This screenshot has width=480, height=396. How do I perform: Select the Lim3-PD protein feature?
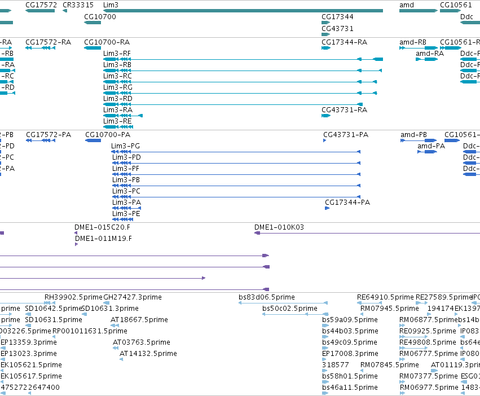236,163
